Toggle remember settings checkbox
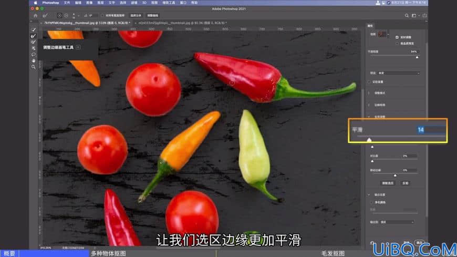 tap(369, 82)
